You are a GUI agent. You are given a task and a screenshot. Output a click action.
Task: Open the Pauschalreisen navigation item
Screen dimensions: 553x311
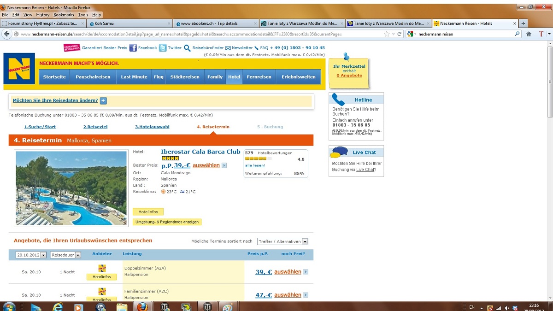[93, 77]
